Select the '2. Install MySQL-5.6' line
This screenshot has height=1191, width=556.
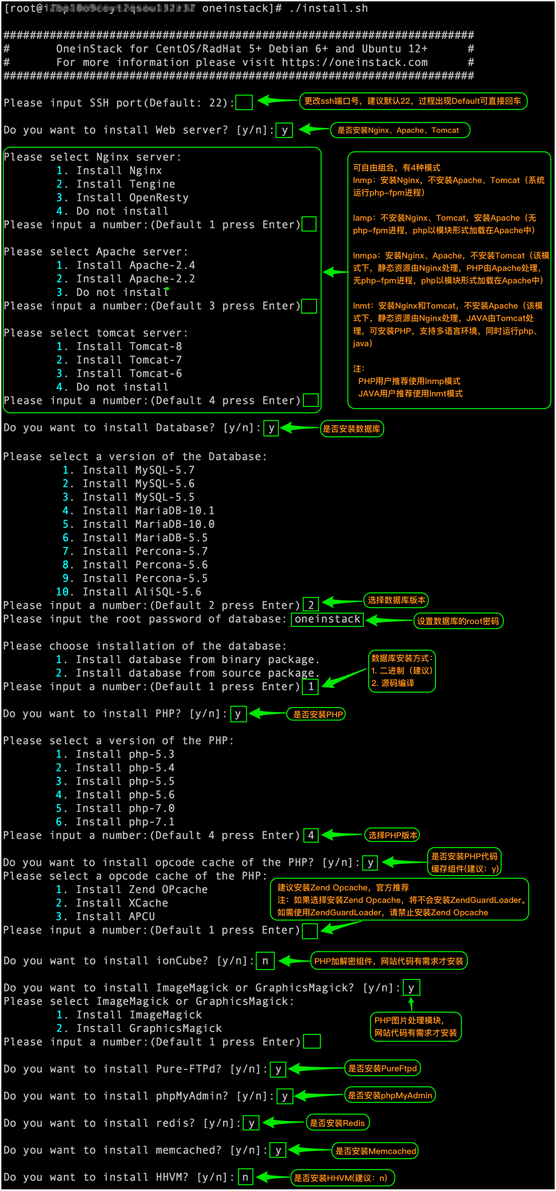[129, 484]
